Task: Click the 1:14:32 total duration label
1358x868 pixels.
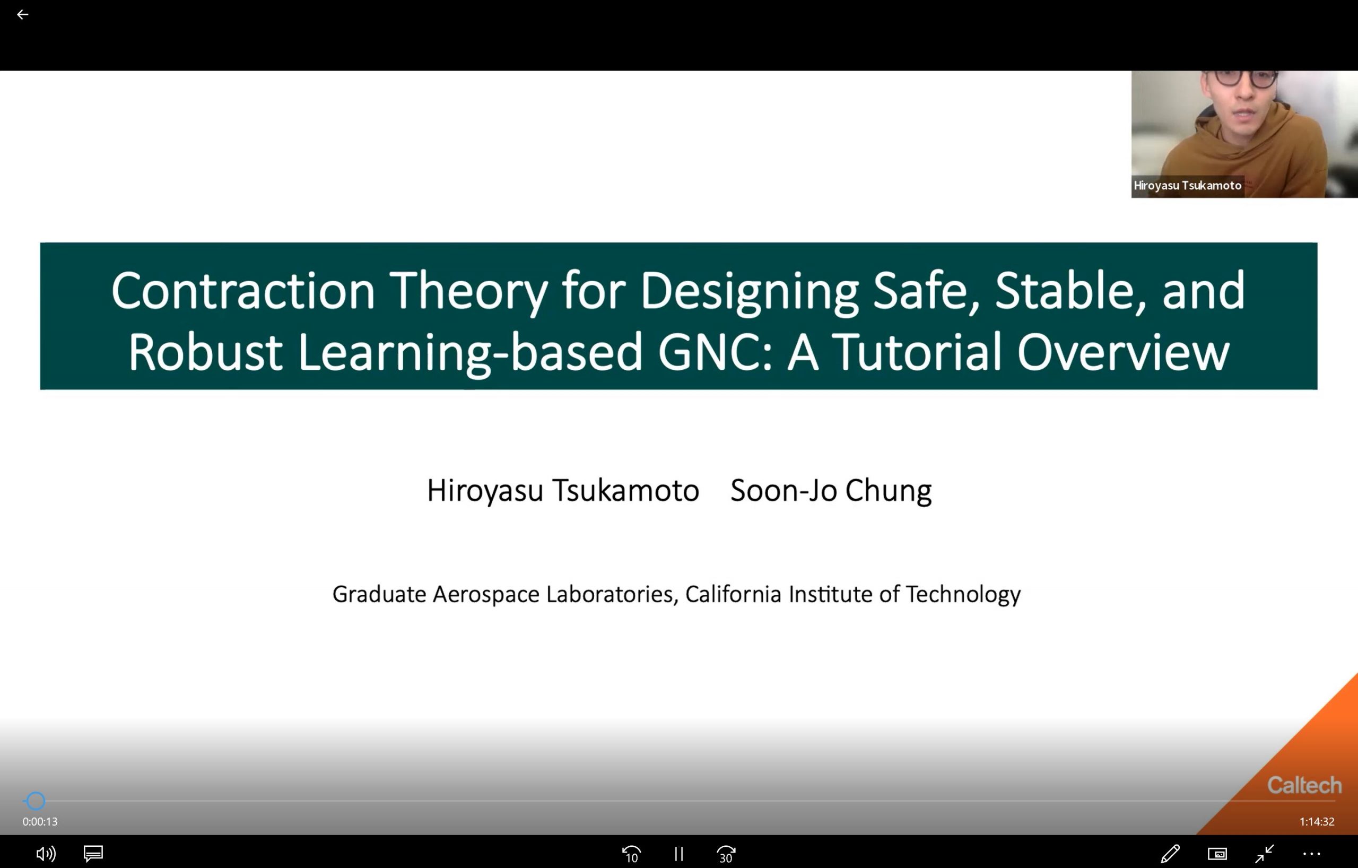Action: pos(1317,822)
